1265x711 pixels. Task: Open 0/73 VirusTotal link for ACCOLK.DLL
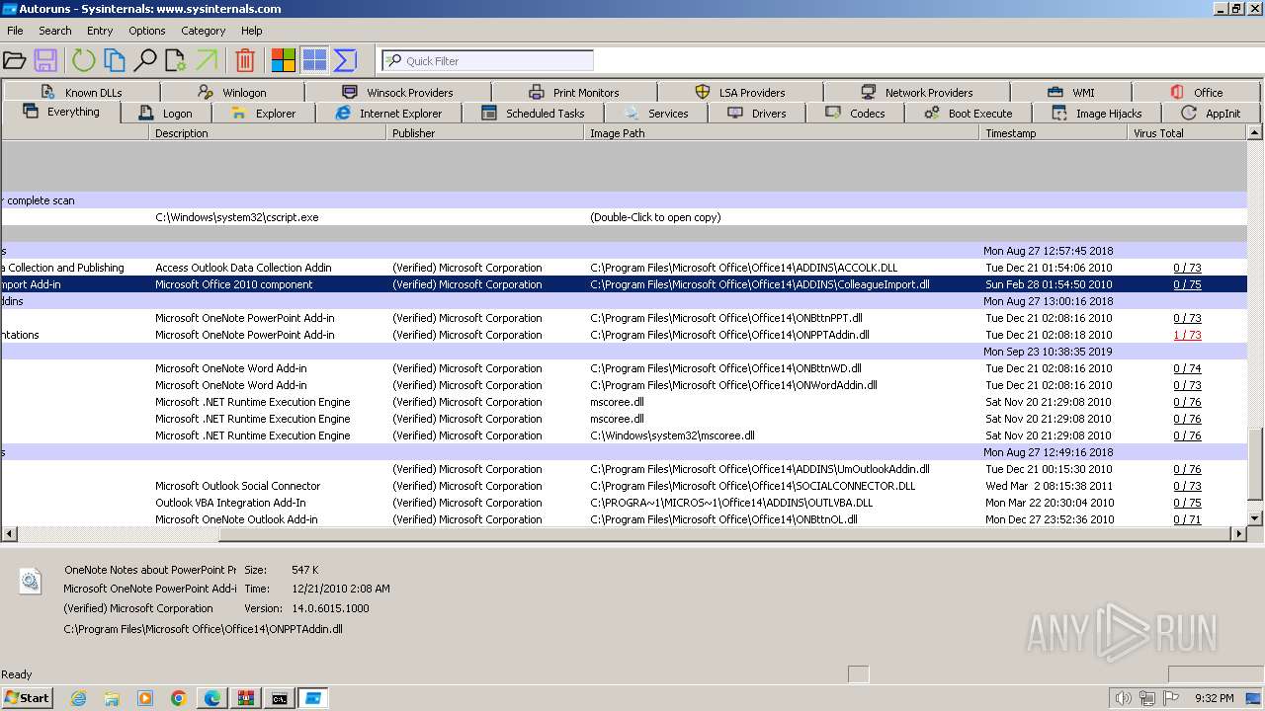coord(1187,268)
